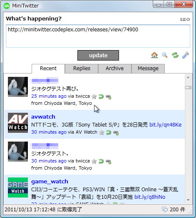Open the Message tab

click(148, 68)
